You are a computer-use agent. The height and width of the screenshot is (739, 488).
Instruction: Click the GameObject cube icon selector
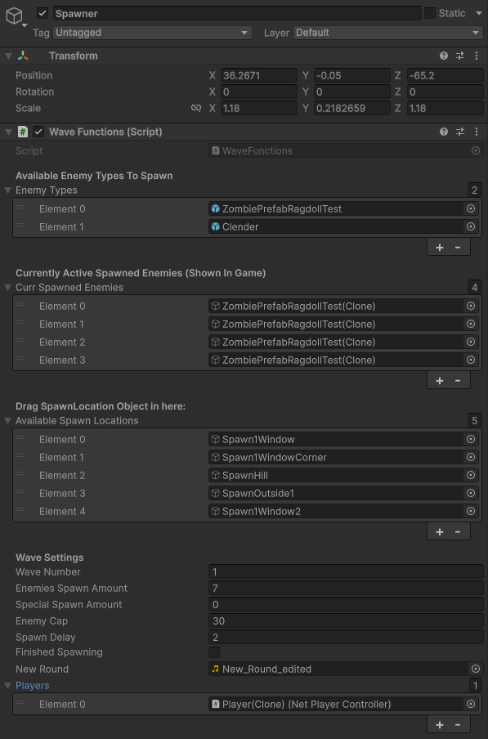16,17
